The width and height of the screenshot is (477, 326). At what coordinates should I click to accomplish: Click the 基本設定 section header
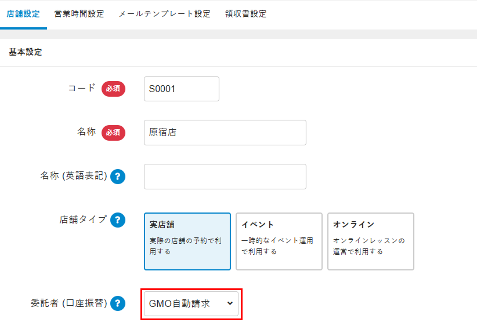tap(26, 52)
